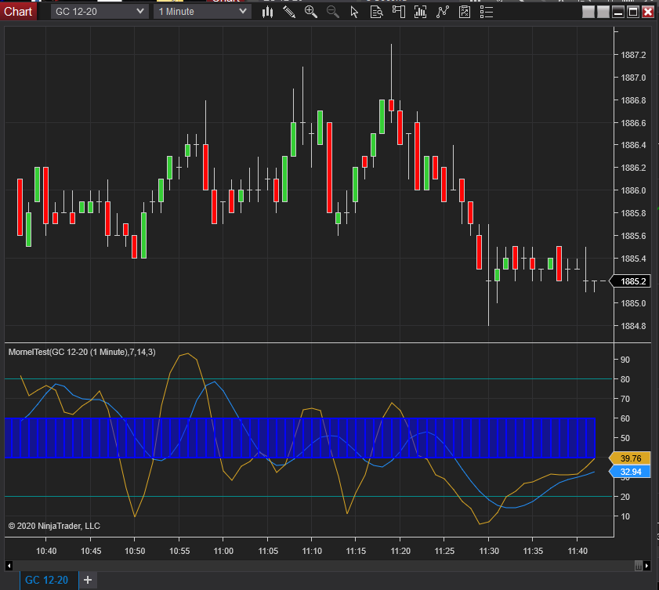
Task: Maximize the chart window
Action: pos(633,12)
